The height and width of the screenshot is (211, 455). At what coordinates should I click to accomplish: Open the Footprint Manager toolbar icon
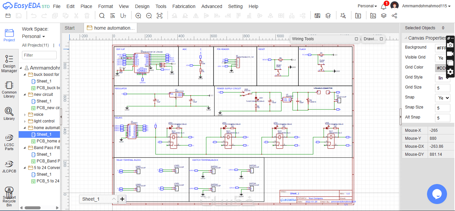coord(317,16)
